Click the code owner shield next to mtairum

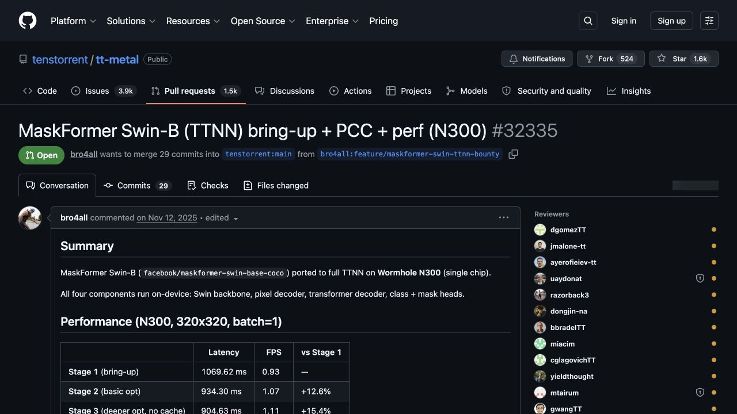pyautogui.click(x=700, y=393)
